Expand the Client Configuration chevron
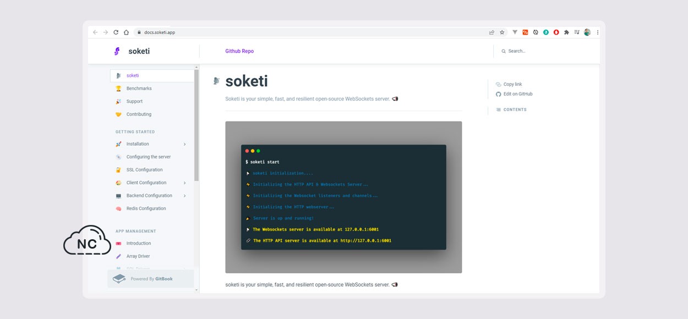 coord(185,183)
